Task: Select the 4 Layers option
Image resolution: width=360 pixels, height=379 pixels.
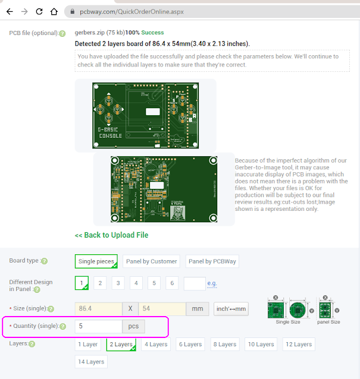Action: click(156, 344)
